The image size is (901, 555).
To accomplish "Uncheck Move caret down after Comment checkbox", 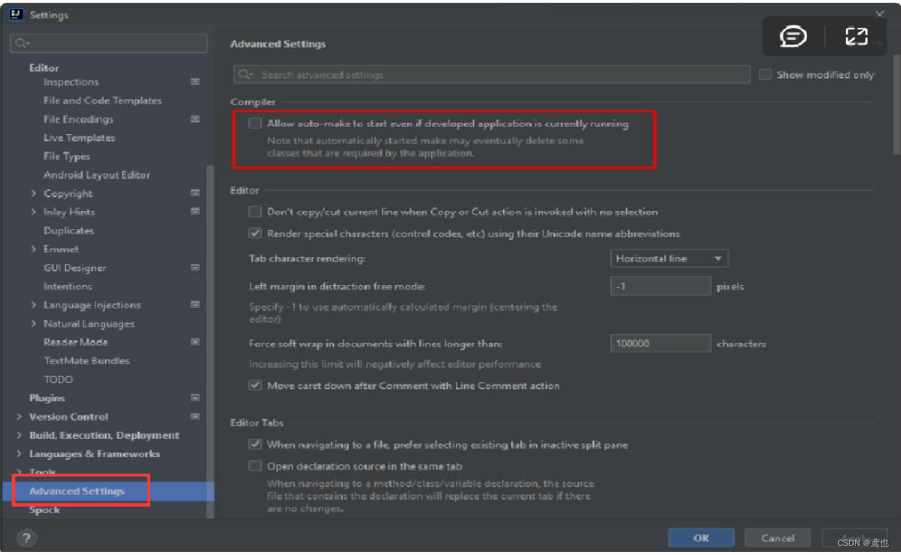I will tap(255, 385).
